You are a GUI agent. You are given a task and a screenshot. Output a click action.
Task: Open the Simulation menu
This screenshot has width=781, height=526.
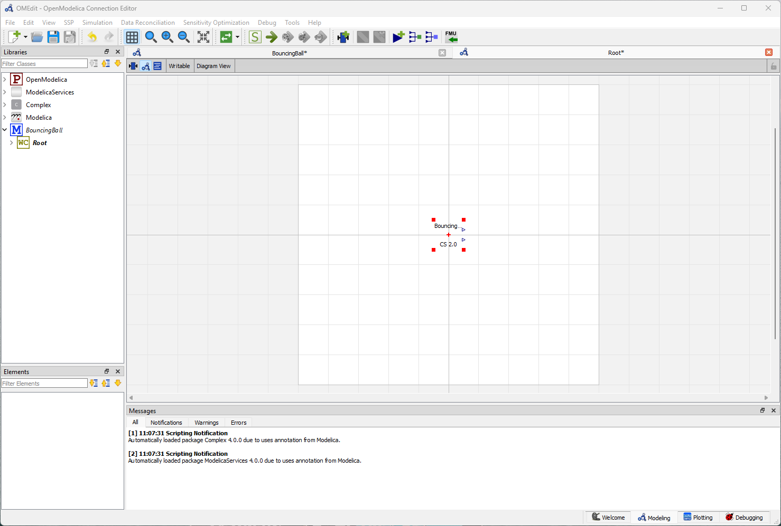(97, 22)
